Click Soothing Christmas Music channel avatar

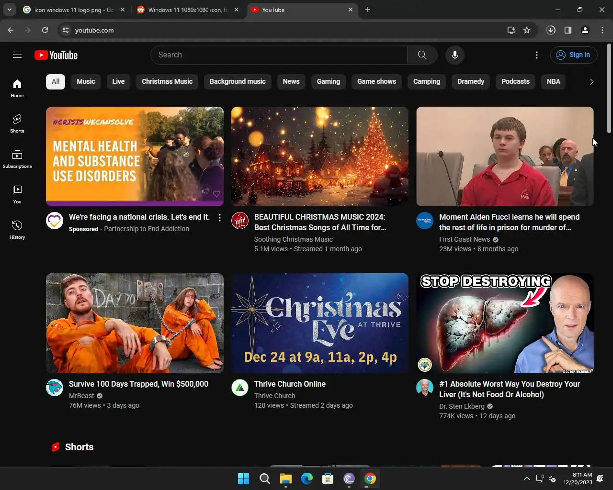point(240,221)
